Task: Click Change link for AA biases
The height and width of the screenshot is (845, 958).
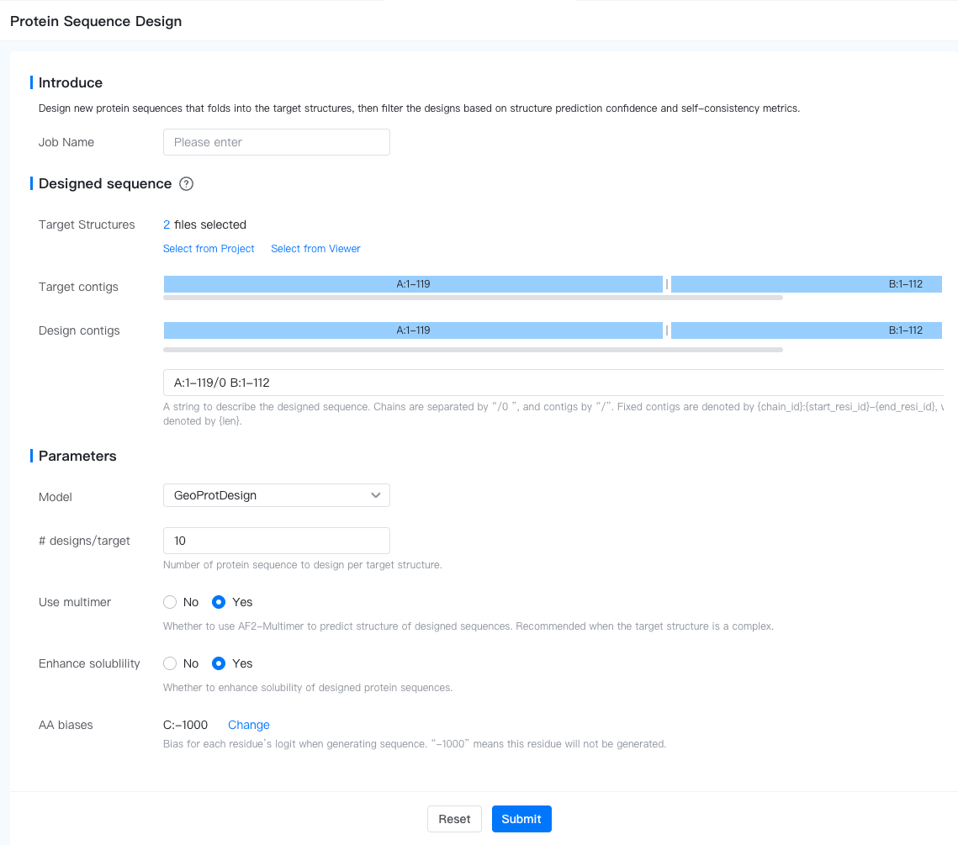Action: tap(248, 725)
